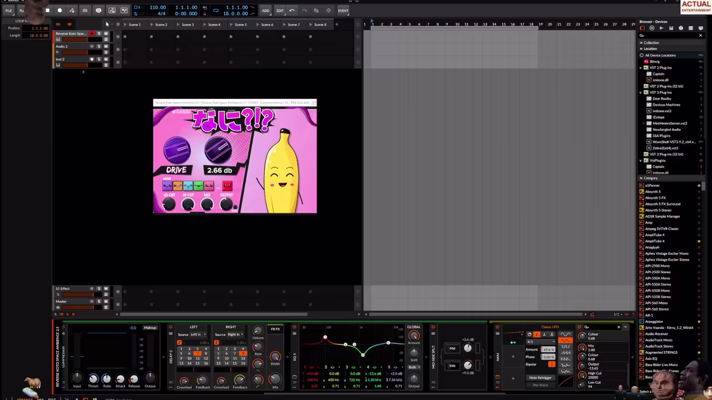Mute the Reverse Koto Space track
Viewport: 712px width, 400px height.
click(x=106, y=34)
